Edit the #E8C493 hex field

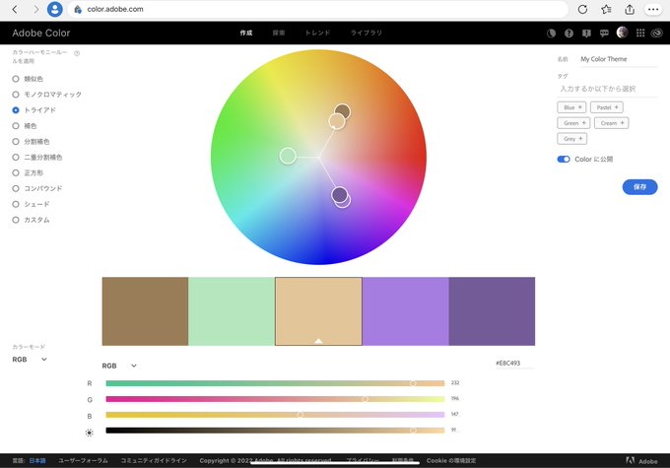[x=515, y=364]
